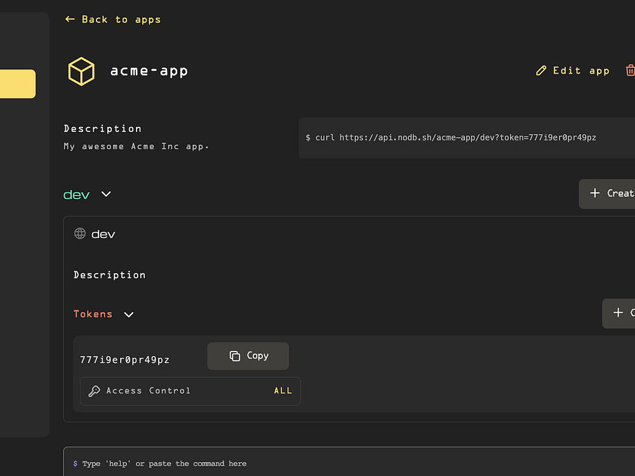Viewport: 635px width, 476px height.
Task: Click the acme-app yellow cube icon
Action: 81,71
